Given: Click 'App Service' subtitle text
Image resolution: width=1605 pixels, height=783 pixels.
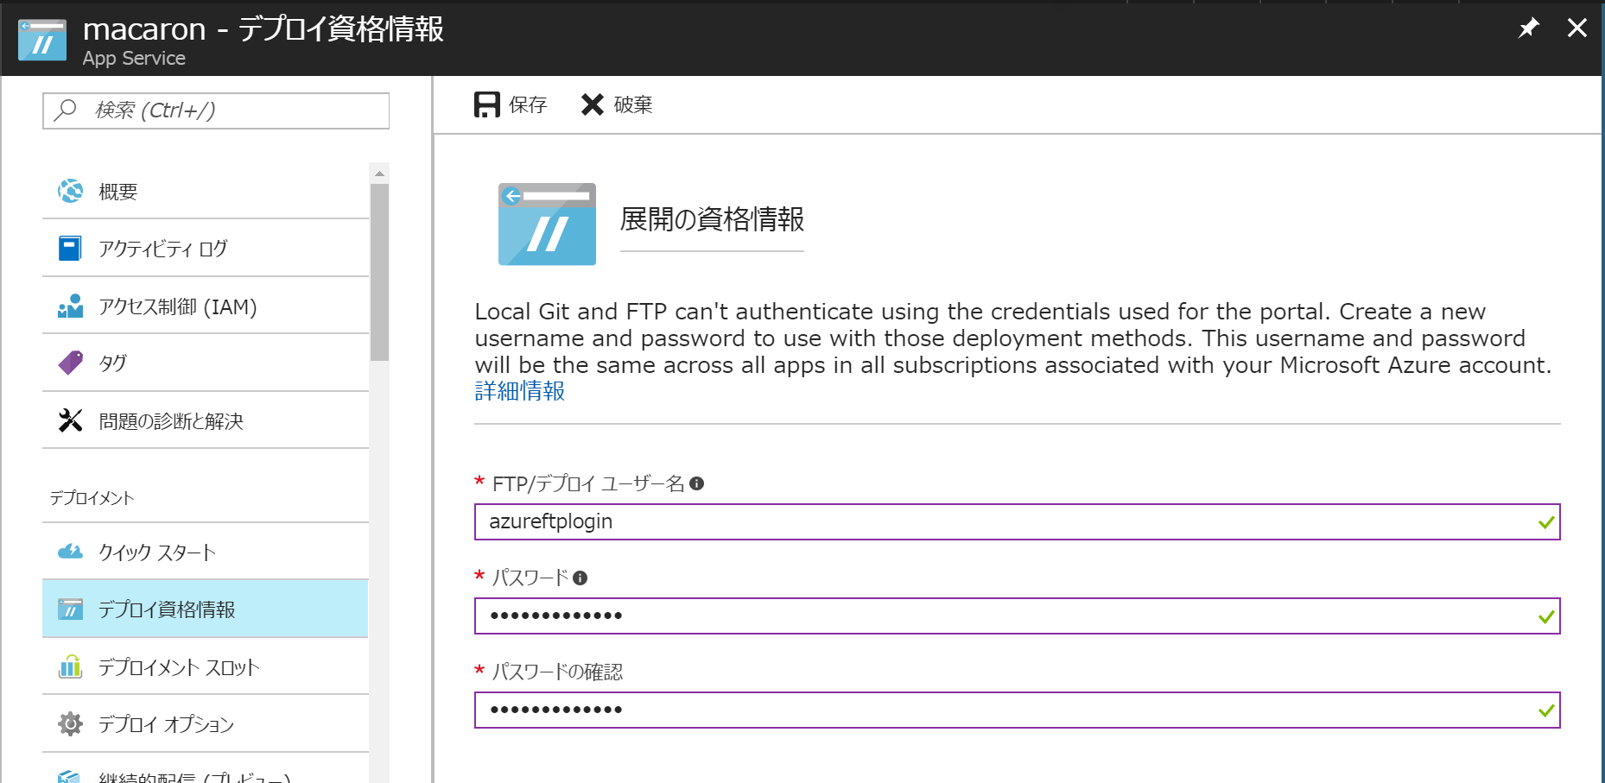Looking at the screenshot, I should (x=134, y=58).
